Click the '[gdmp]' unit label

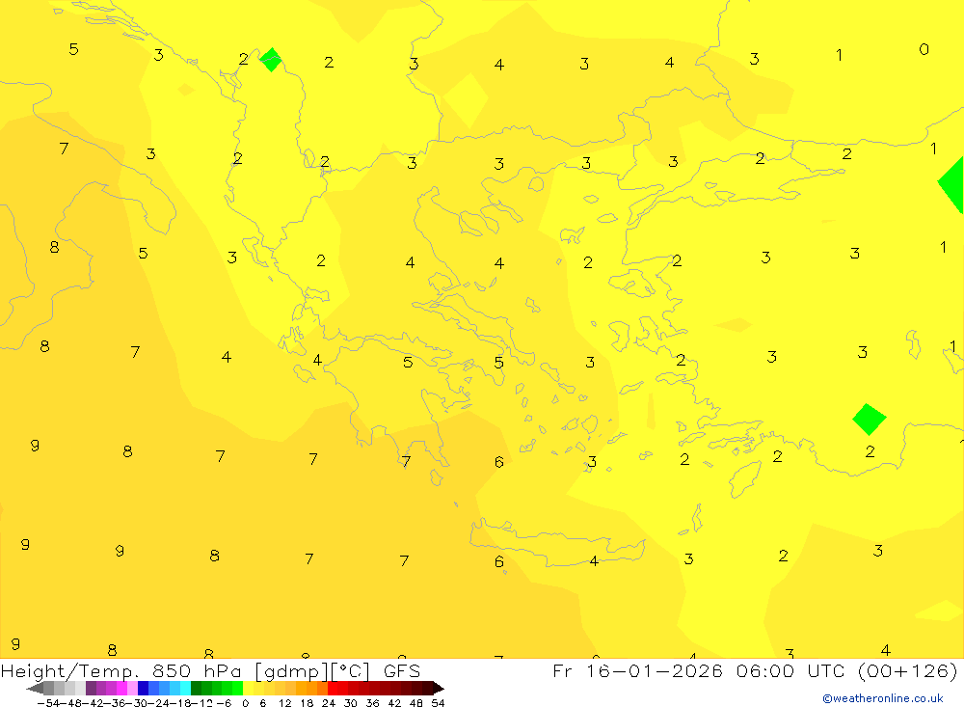click(x=292, y=671)
